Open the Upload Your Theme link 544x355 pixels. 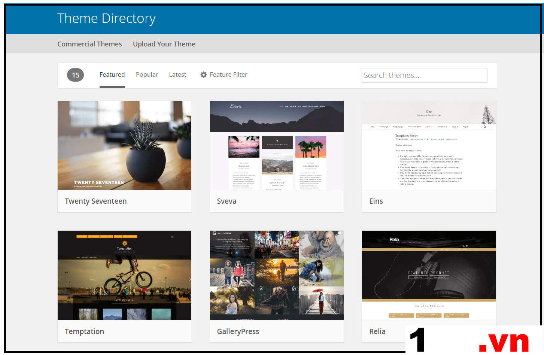[164, 44]
